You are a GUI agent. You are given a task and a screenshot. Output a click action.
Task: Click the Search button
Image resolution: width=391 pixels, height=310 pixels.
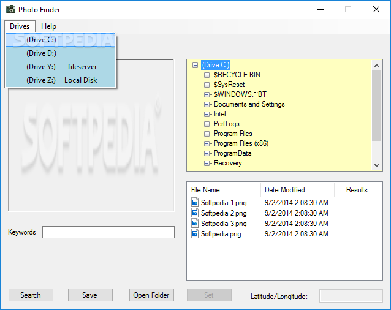tap(31, 295)
